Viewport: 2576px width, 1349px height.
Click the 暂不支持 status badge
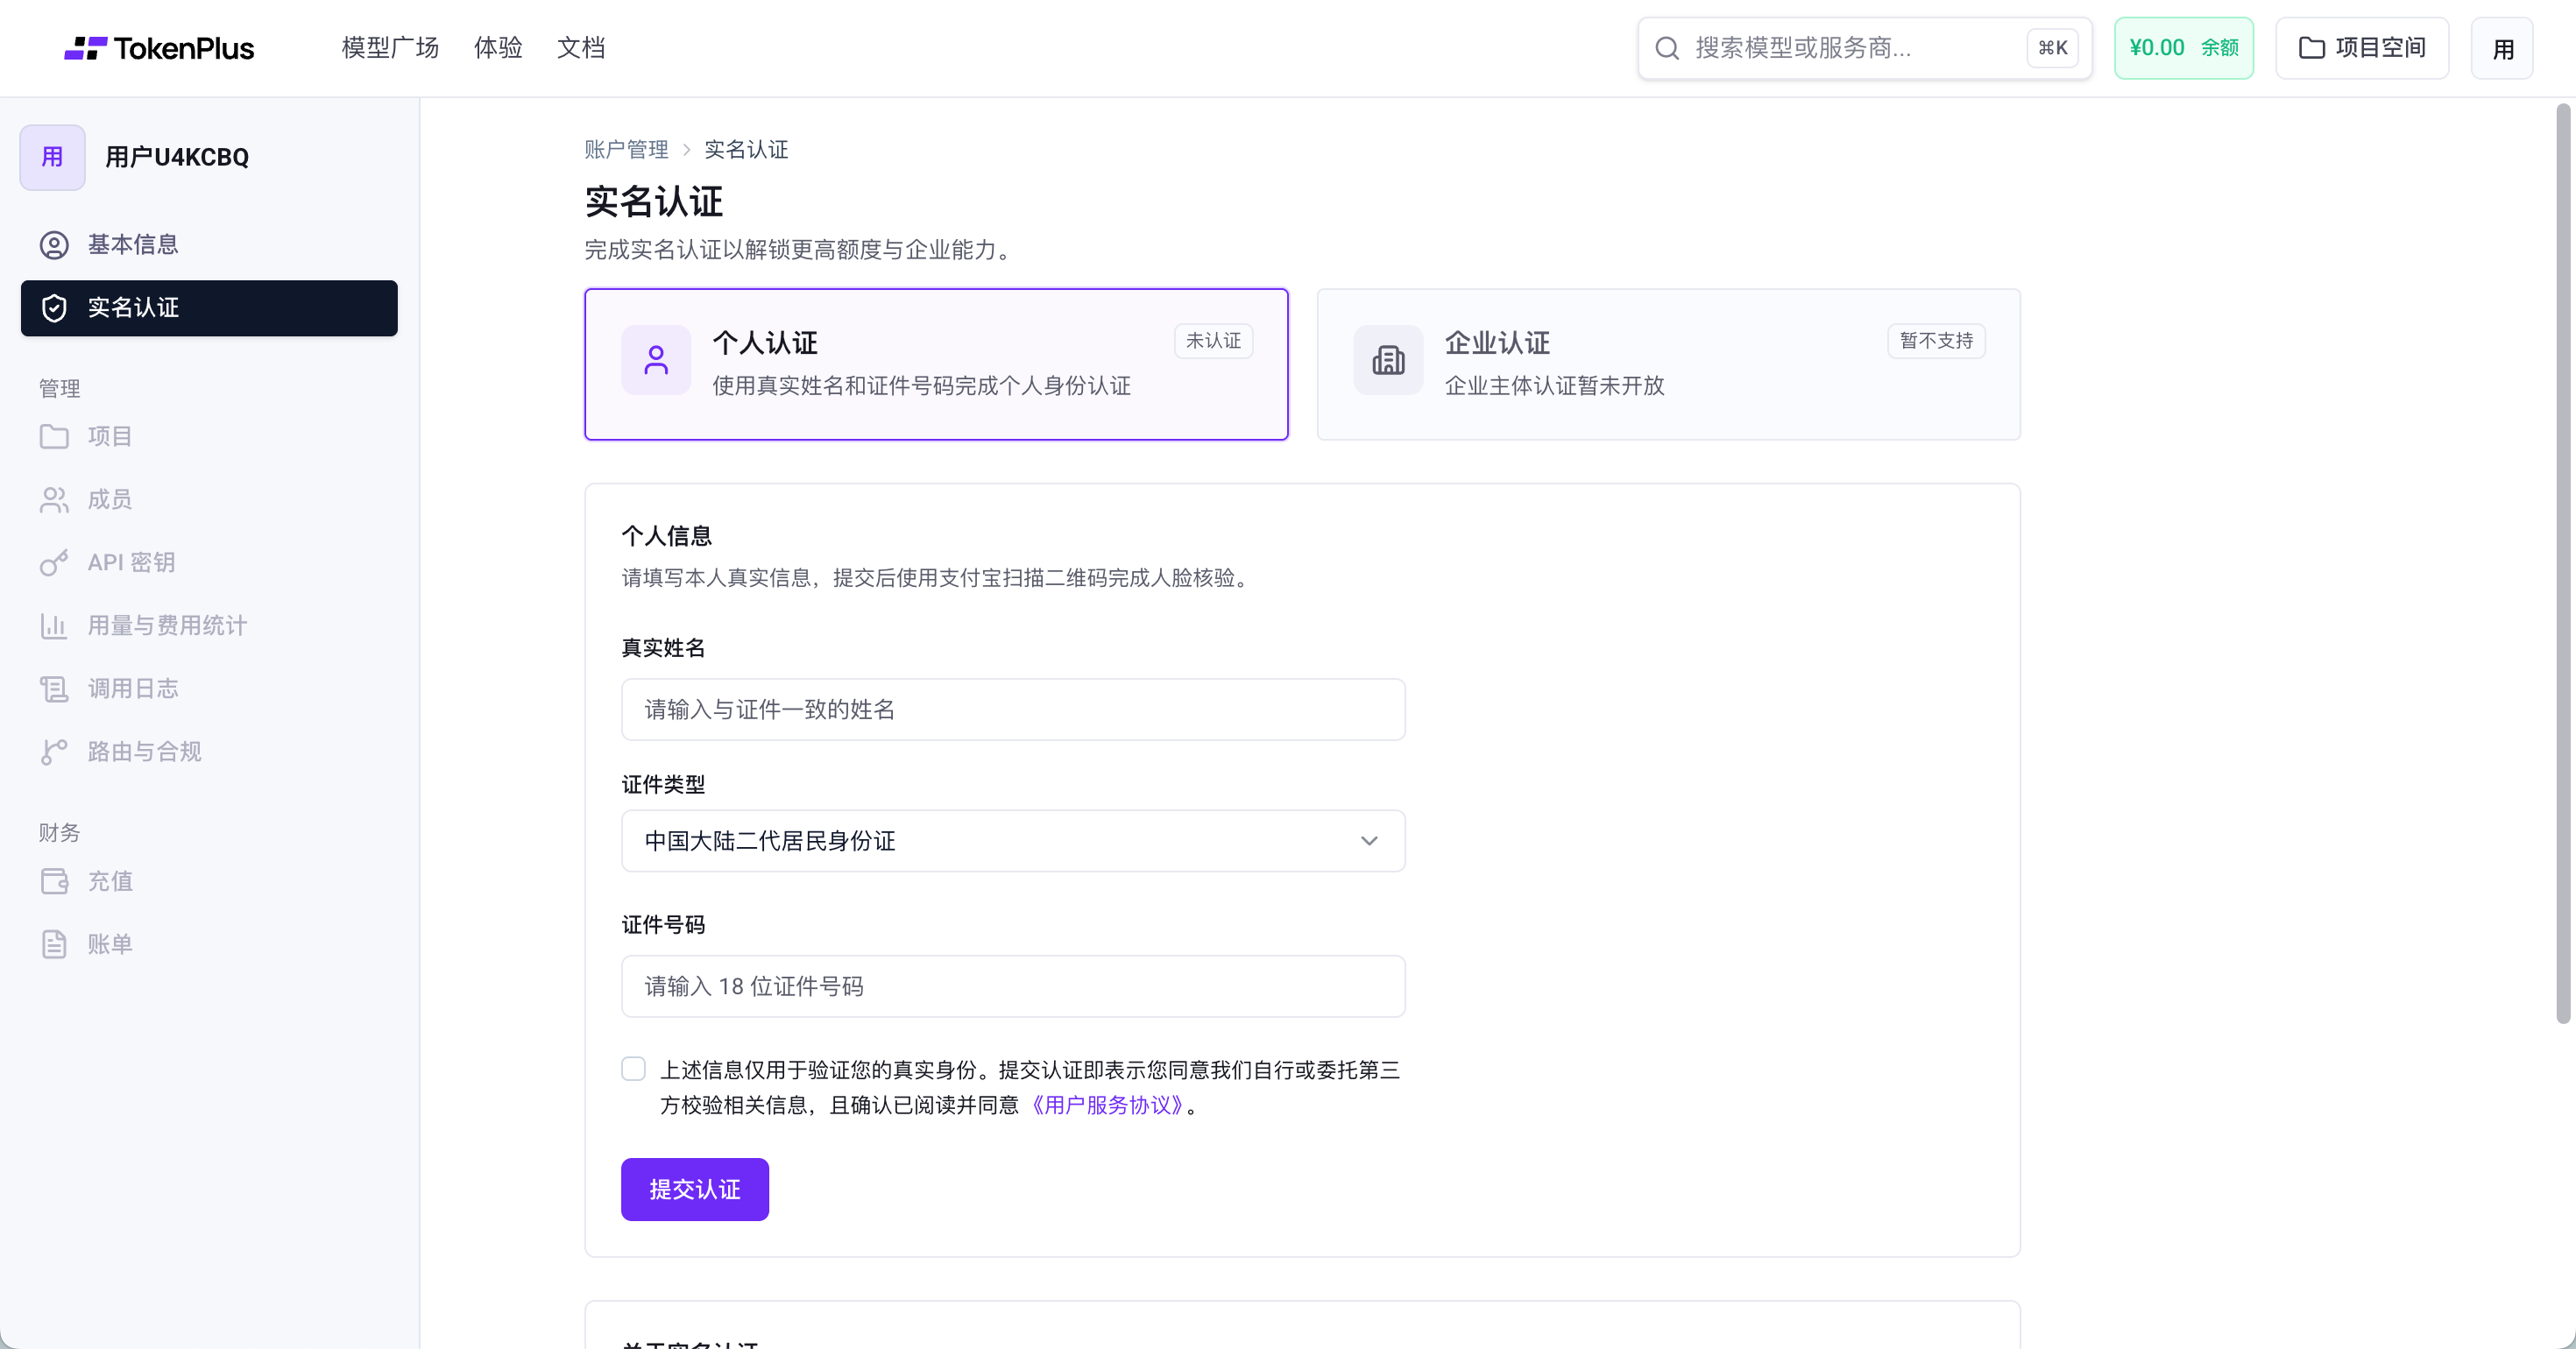(1936, 341)
